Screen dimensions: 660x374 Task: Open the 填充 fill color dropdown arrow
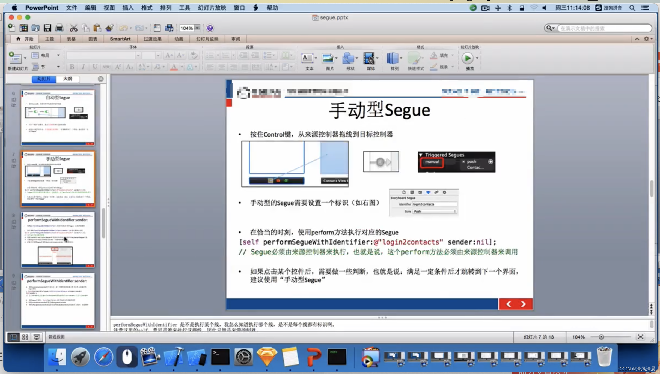pos(452,55)
